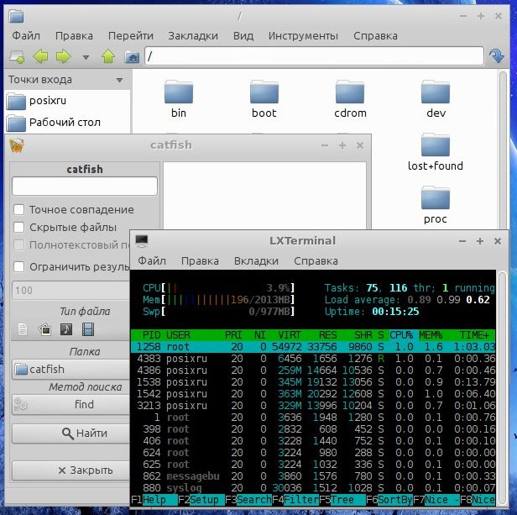Click the blue reload/go arrow icon

pos(496,56)
